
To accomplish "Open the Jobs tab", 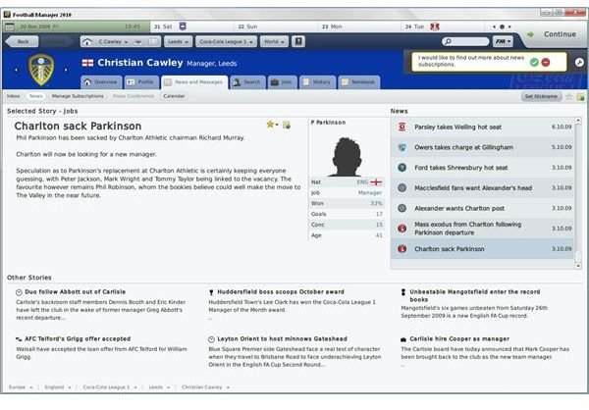I will (282, 82).
